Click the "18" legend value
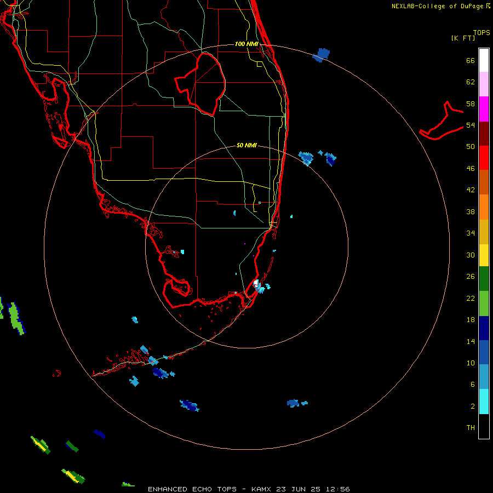The width and height of the screenshot is (493, 493). tap(471, 320)
